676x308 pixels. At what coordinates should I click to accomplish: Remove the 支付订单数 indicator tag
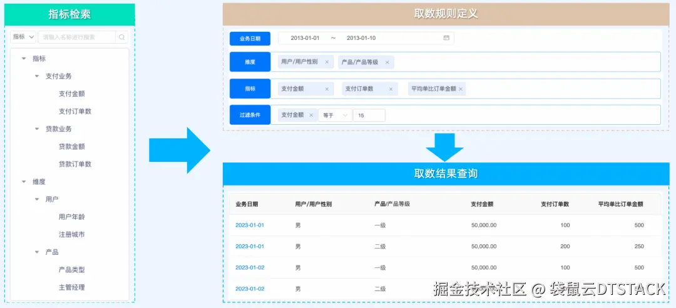pyautogui.click(x=391, y=89)
